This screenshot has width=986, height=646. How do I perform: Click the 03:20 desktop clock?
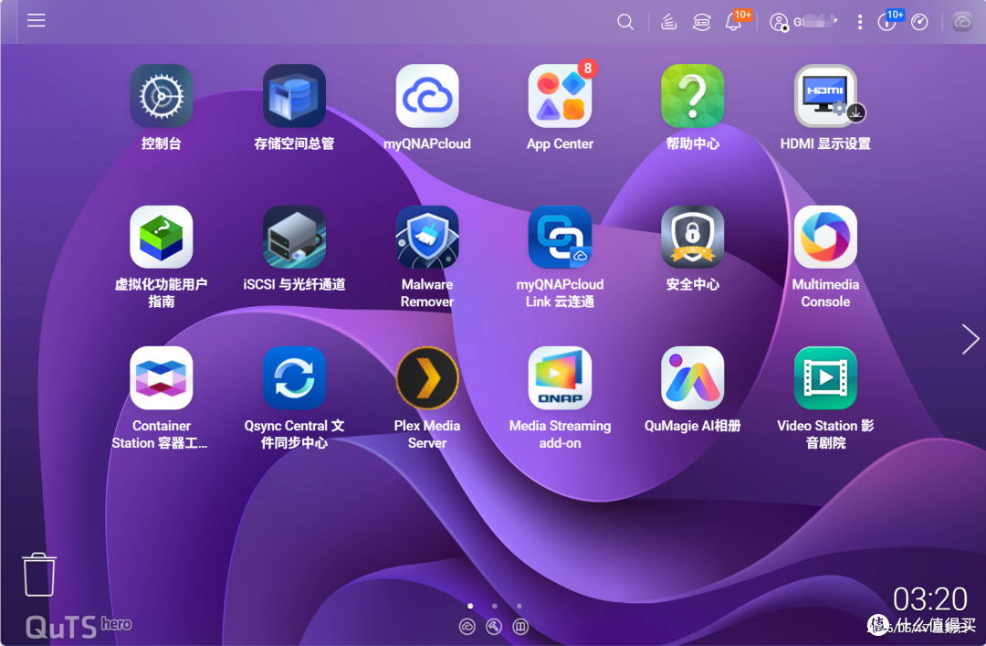point(930,598)
